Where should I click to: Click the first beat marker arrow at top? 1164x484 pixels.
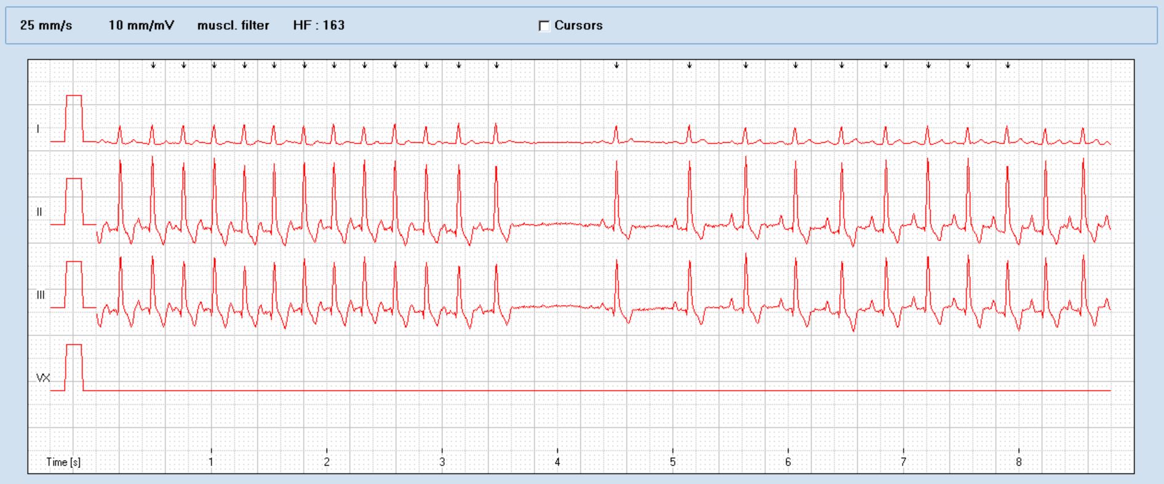click(x=154, y=65)
